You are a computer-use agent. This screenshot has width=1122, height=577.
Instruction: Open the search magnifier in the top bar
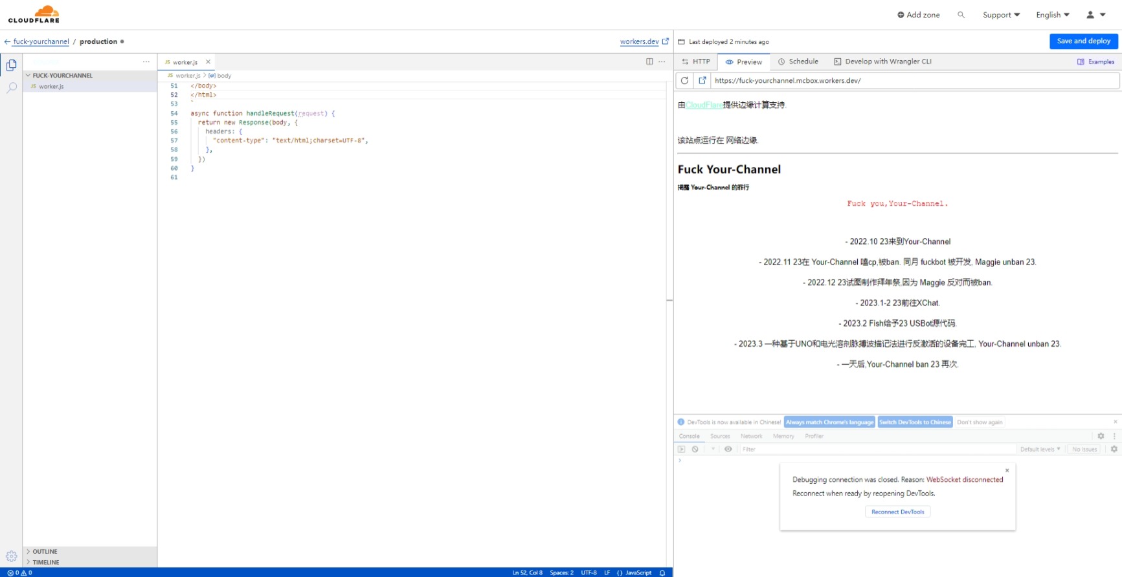pos(961,15)
